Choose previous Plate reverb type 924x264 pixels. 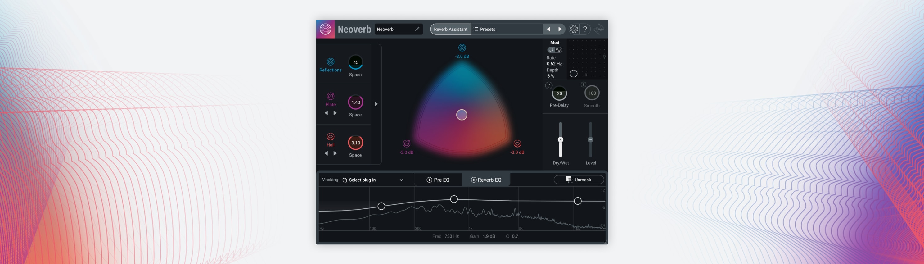326,113
